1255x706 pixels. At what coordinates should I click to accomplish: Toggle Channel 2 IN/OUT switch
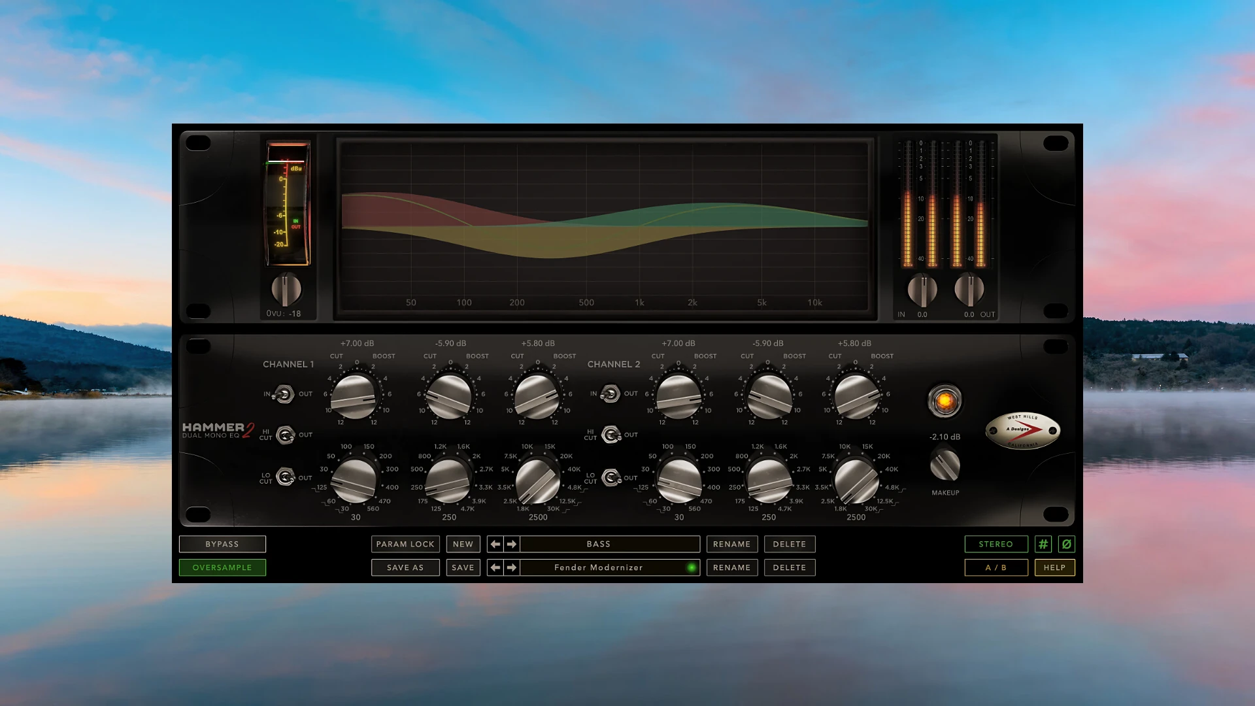(610, 394)
